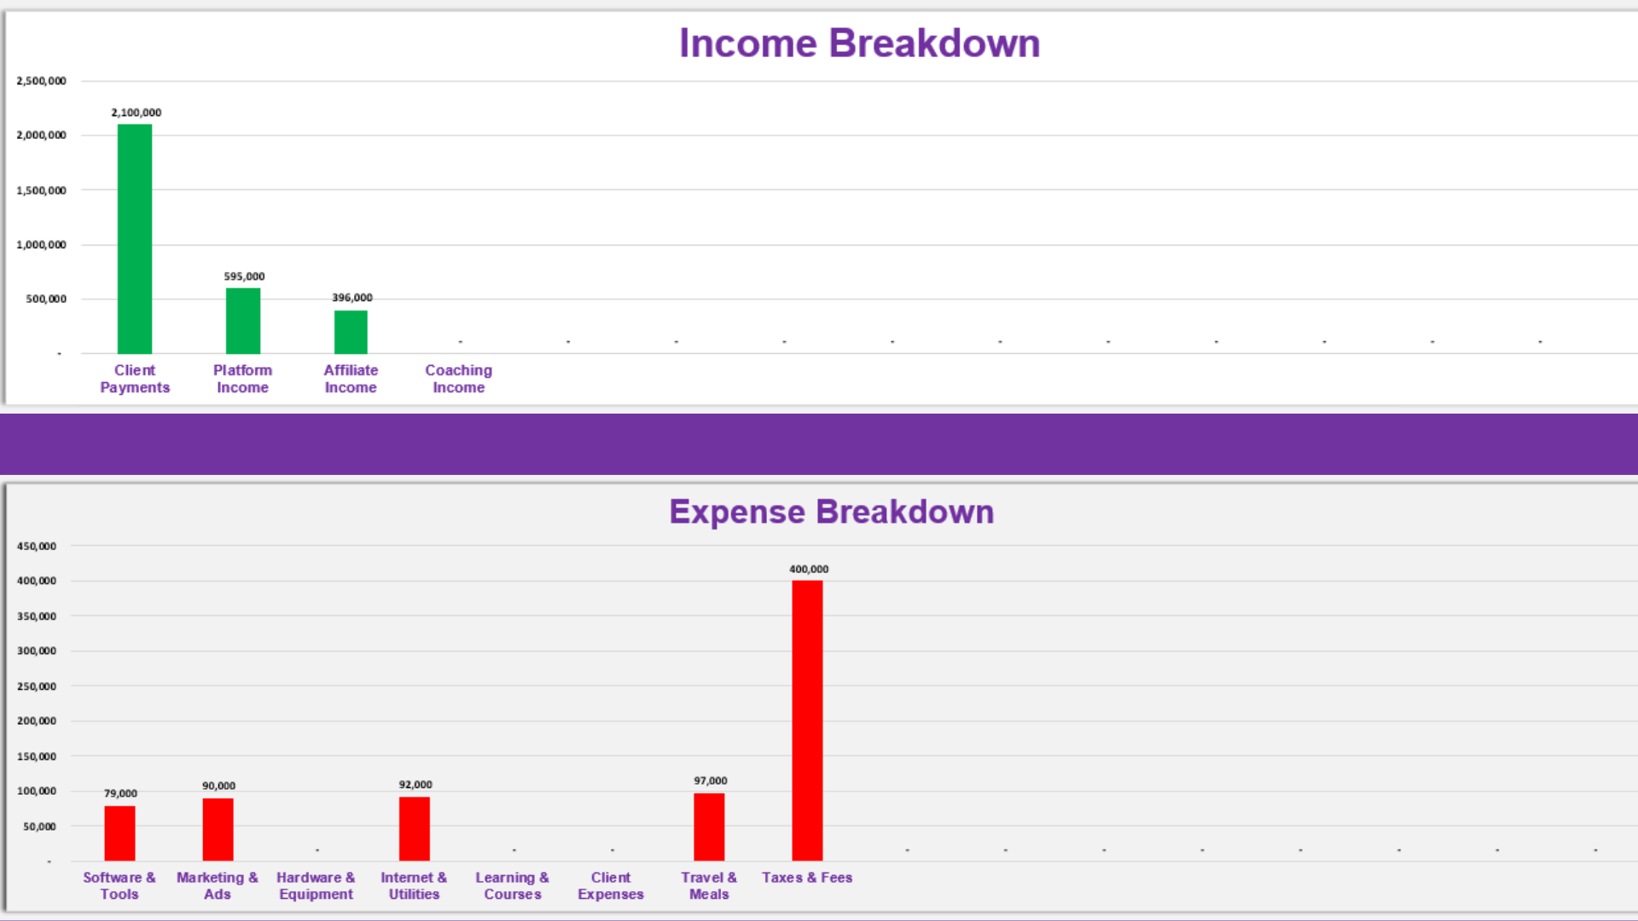Click the Affiliate Income bar

[351, 333]
